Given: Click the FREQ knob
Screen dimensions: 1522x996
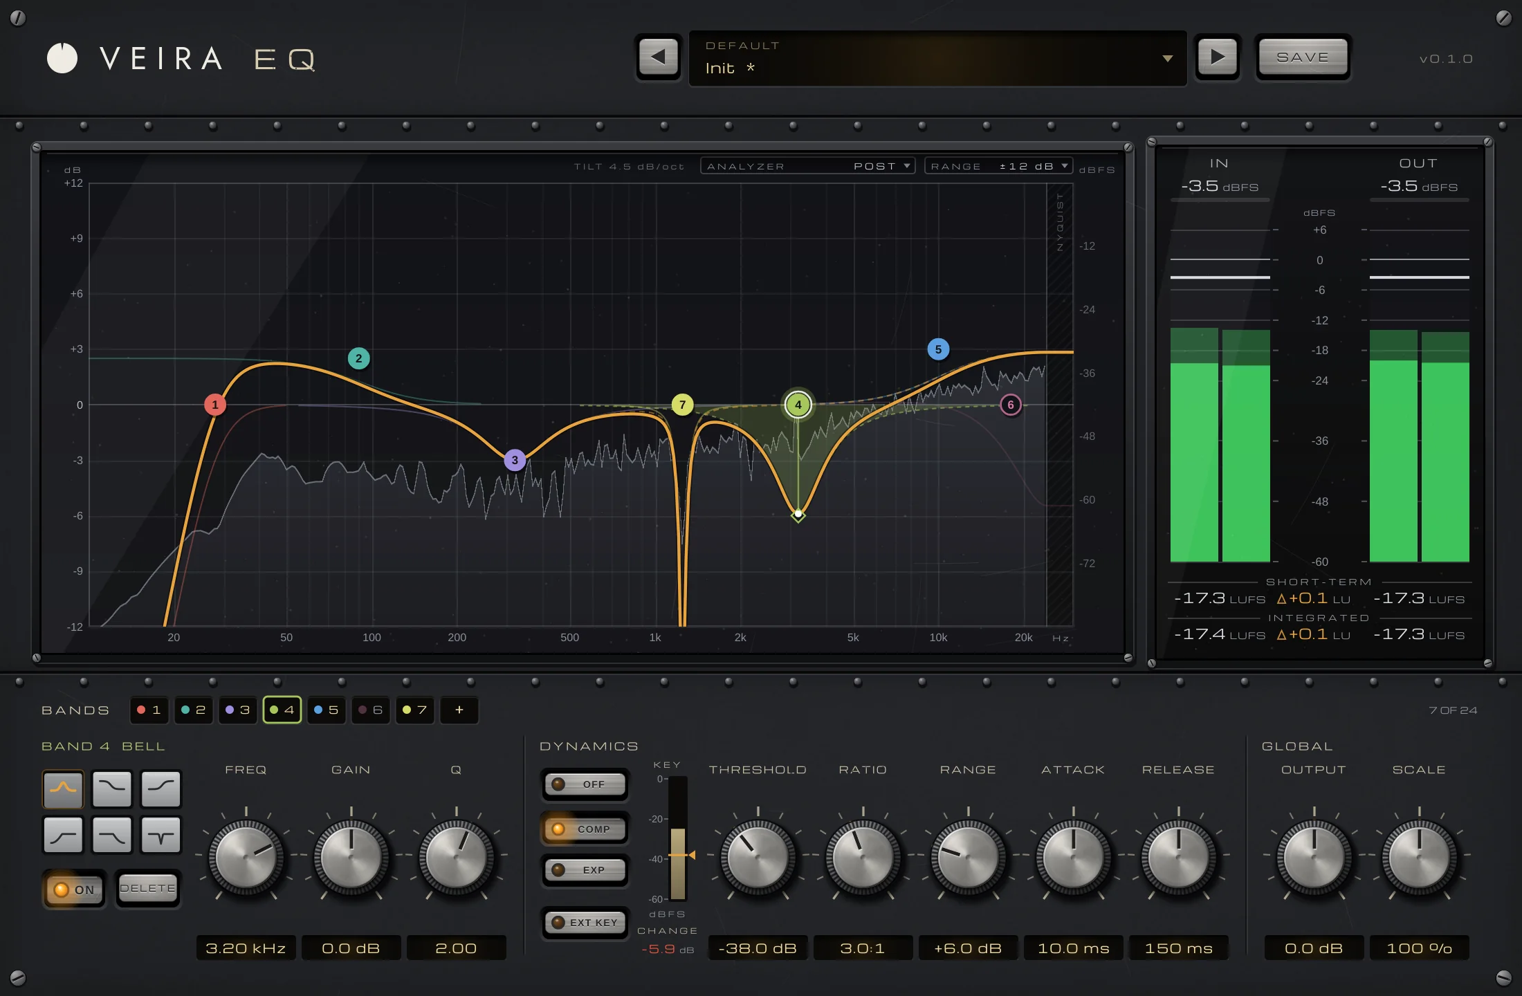Looking at the screenshot, I should [x=246, y=858].
